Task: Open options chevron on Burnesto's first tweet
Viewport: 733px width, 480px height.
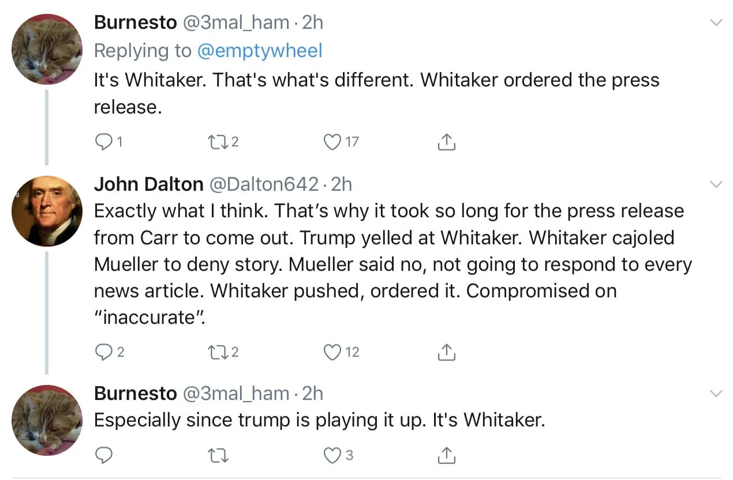Action: 716,23
